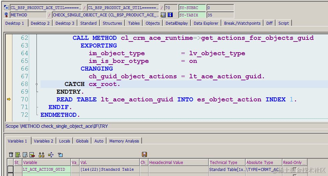Image resolution: width=328 pixels, height=176 pixels.
Task: Select the Variables 1 tab
Action: click(x=17, y=141)
